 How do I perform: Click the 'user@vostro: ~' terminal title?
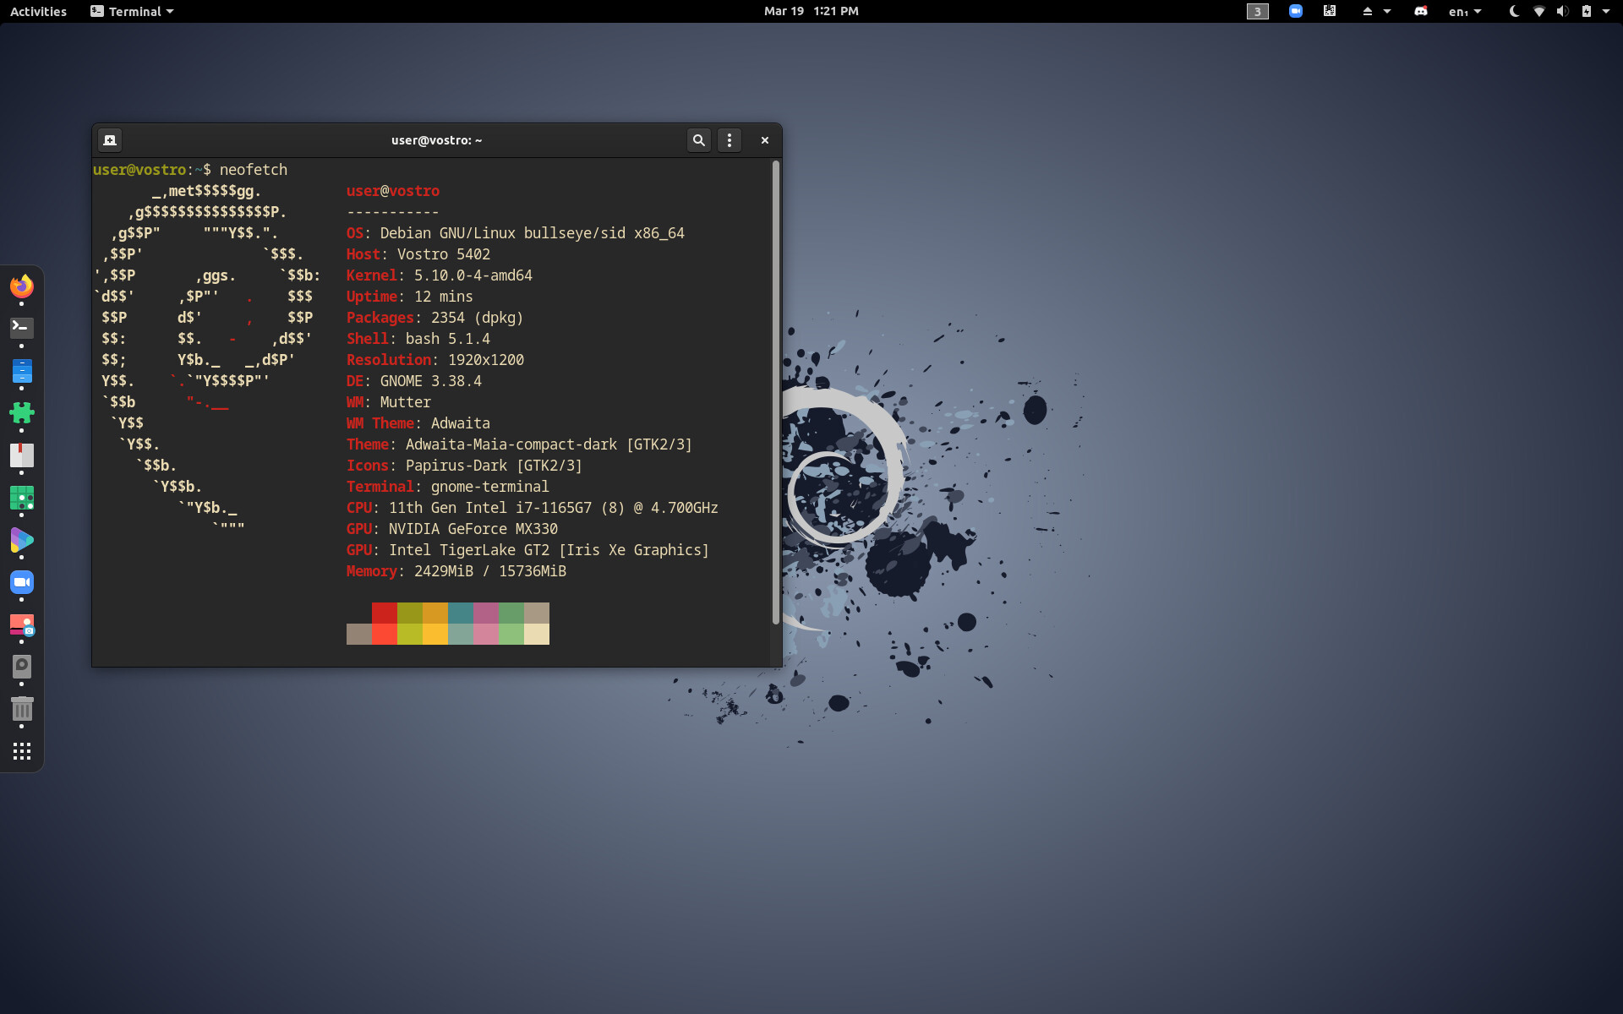pos(436,140)
